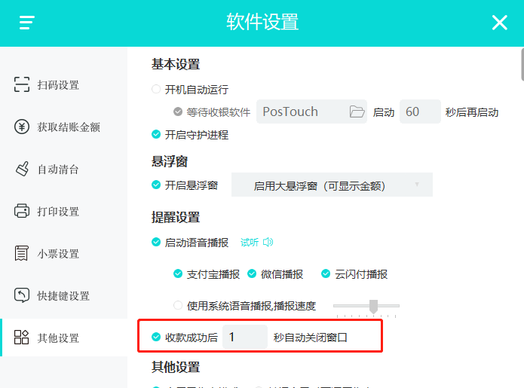Click the speaker icon next to 试听

(268, 243)
